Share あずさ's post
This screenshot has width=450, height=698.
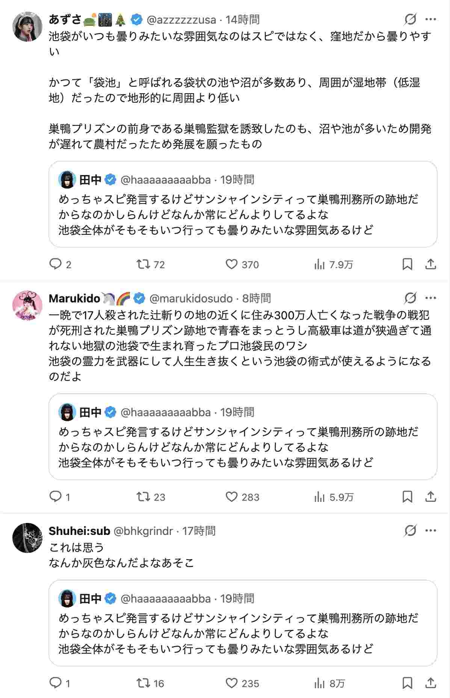click(x=430, y=264)
